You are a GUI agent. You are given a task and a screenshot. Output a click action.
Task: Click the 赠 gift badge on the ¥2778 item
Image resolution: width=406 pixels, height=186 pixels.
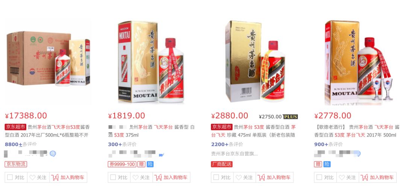(x=318, y=164)
